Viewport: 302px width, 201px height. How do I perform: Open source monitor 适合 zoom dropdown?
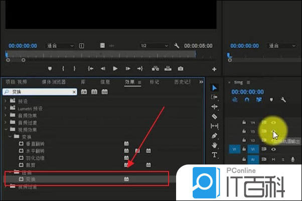tap(60, 45)
